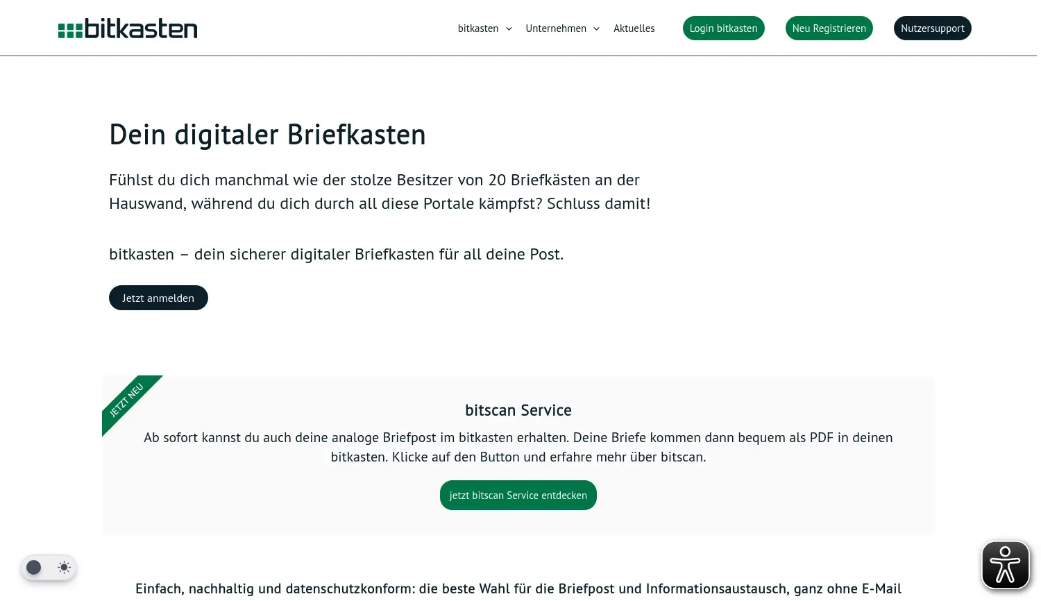Click the sun icon for light mode
The width and height of the screenshot is (1041, 601).
point(63,567)
